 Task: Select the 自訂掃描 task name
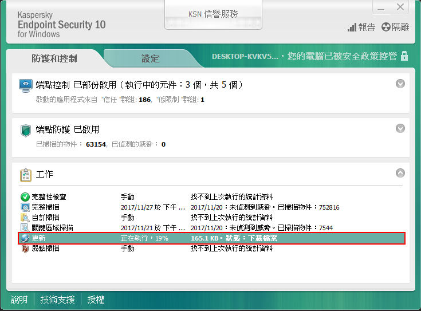tap(46, 218)
